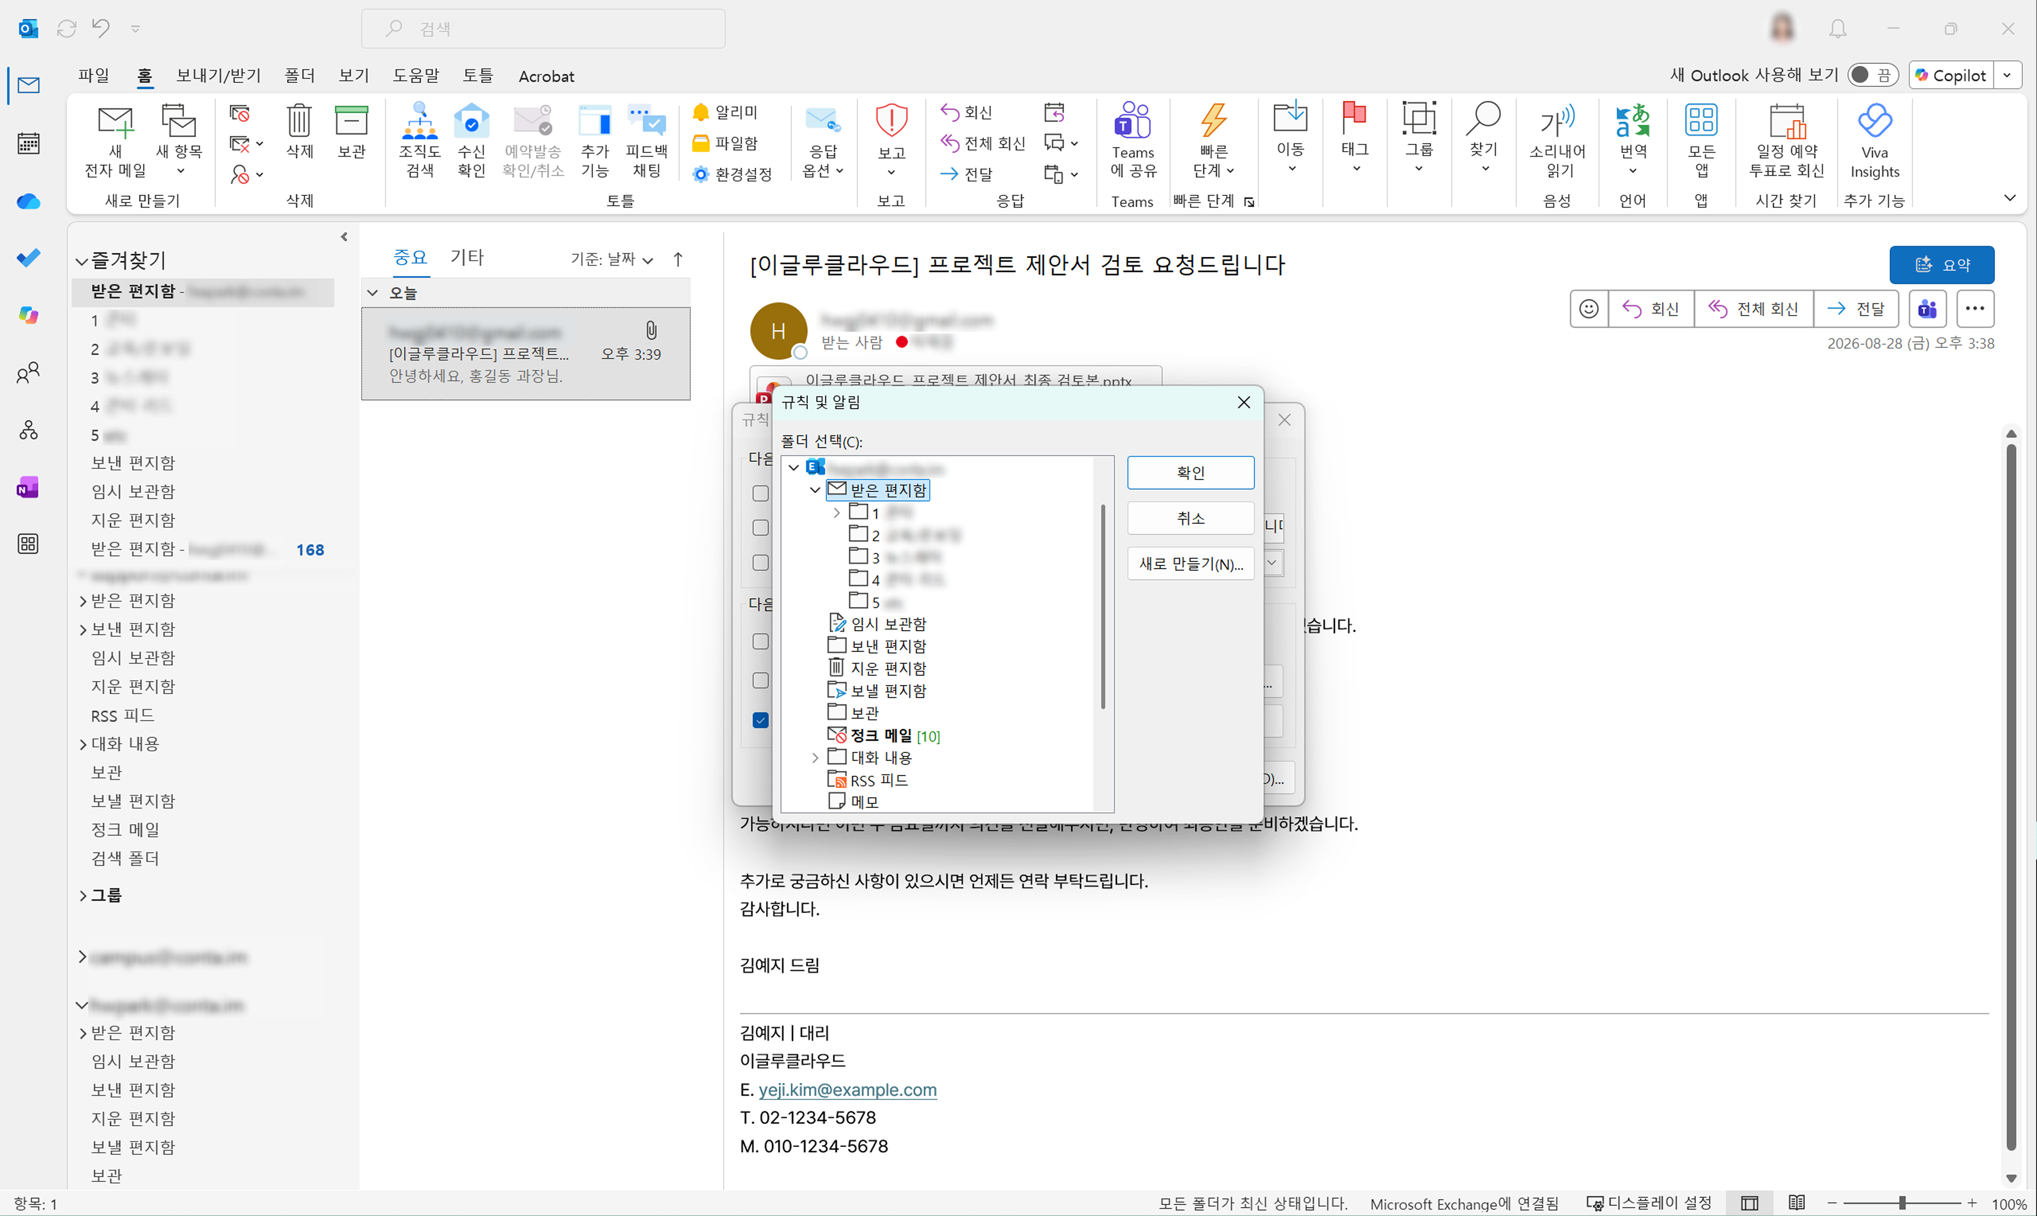2037x1216 pixels.
Task: Delete the selected message with 삭제
Action: pos(300,131)
